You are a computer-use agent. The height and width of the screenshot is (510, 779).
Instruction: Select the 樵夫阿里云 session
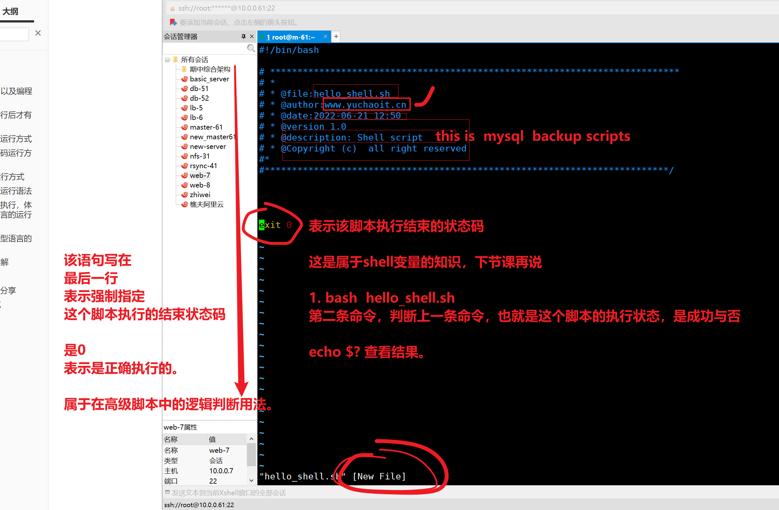click(206, 205)
